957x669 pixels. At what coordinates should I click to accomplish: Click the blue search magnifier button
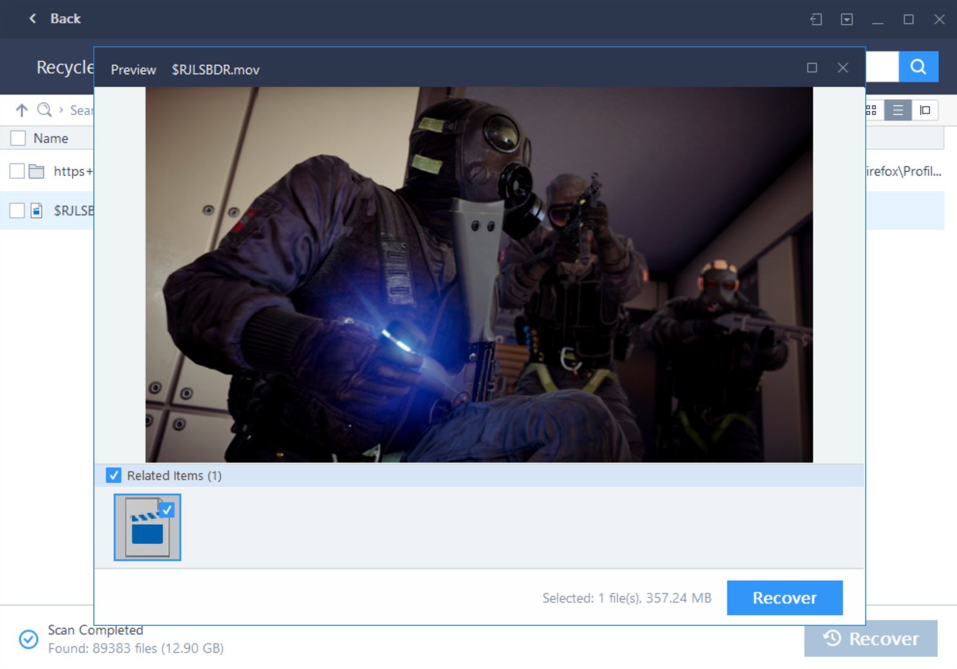click(918, 66)
